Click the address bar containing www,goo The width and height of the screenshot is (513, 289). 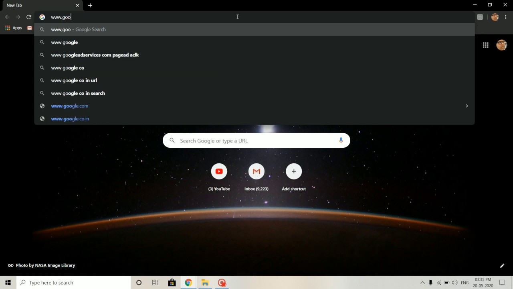click(254, 17)
